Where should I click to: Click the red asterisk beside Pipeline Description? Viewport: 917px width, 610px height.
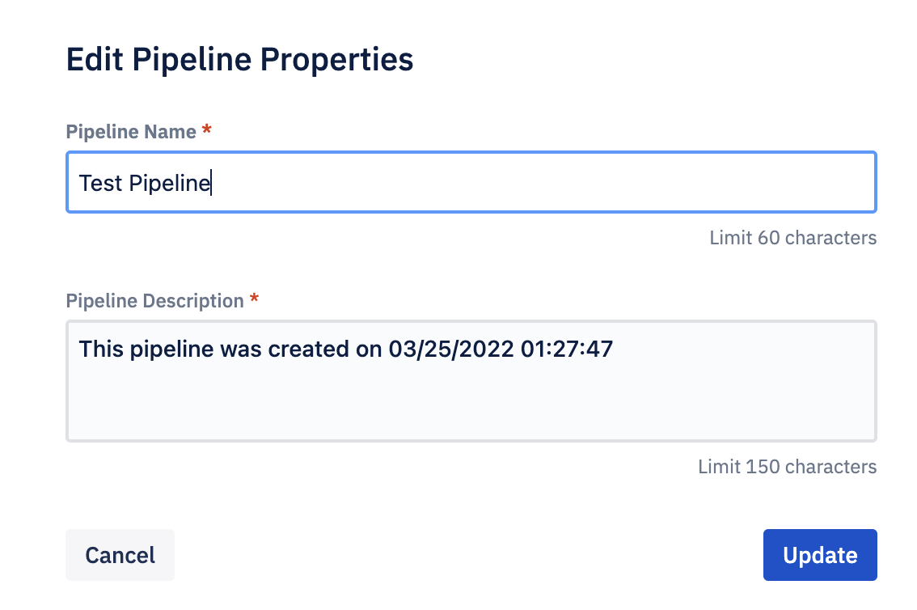[x=254, y=299]
